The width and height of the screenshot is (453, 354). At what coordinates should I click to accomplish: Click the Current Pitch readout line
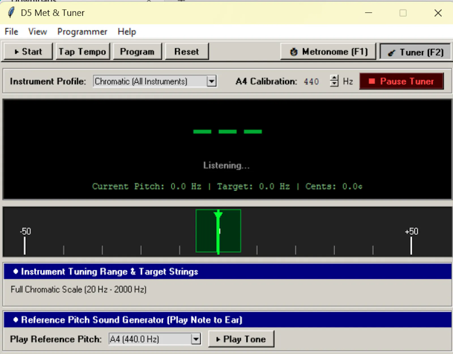click(x=227, y=186)
